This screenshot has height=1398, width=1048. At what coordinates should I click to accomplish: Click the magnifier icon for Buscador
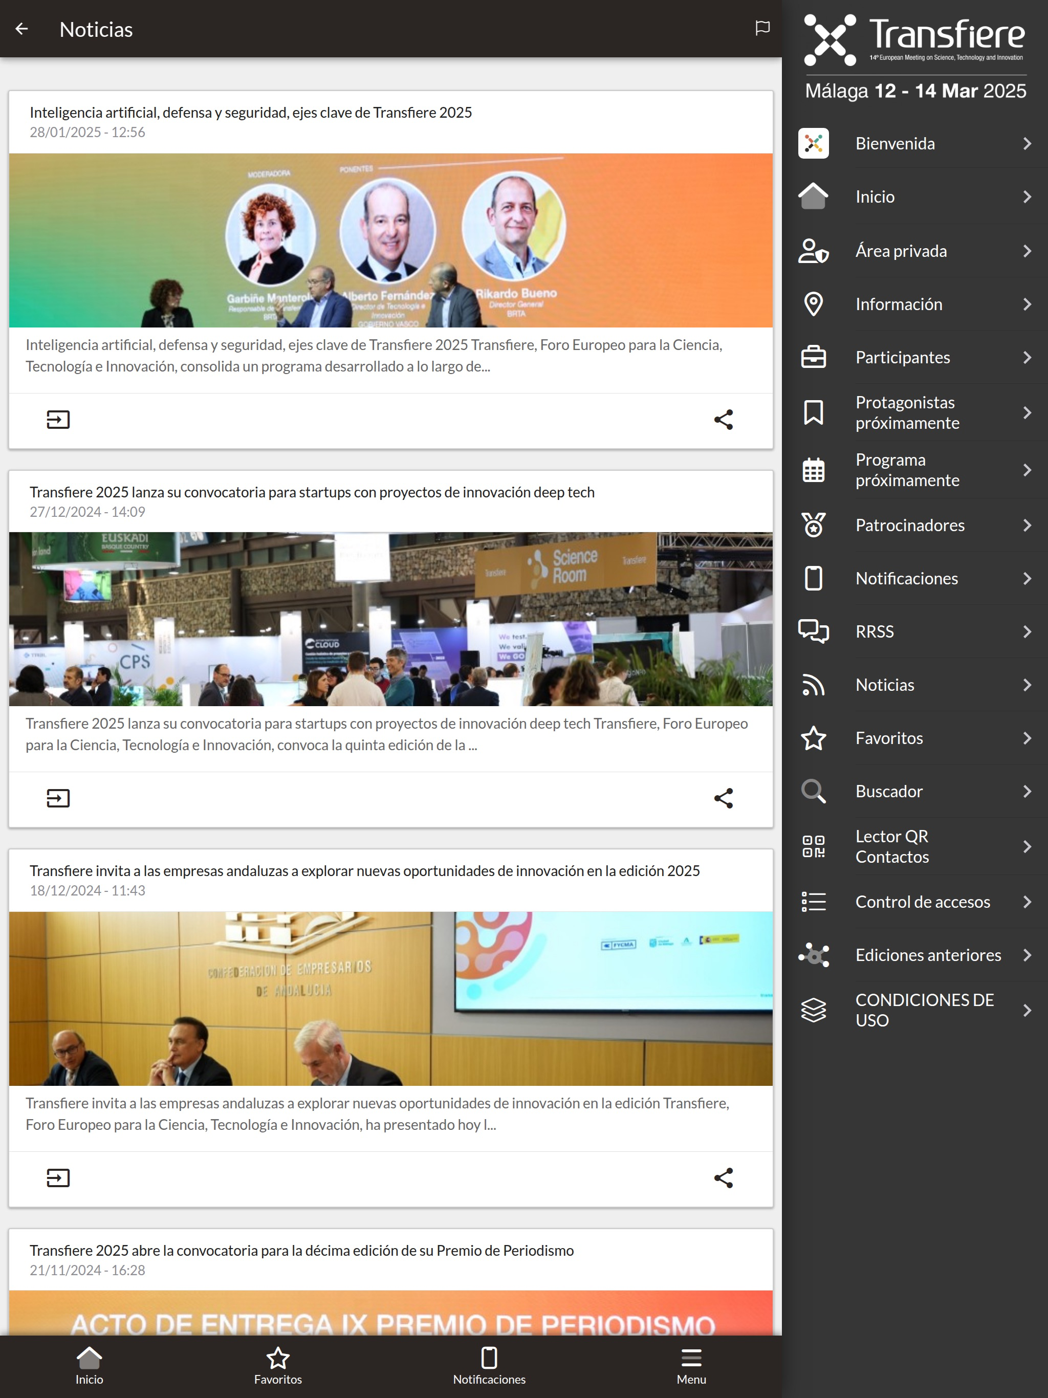click(814, 791)
